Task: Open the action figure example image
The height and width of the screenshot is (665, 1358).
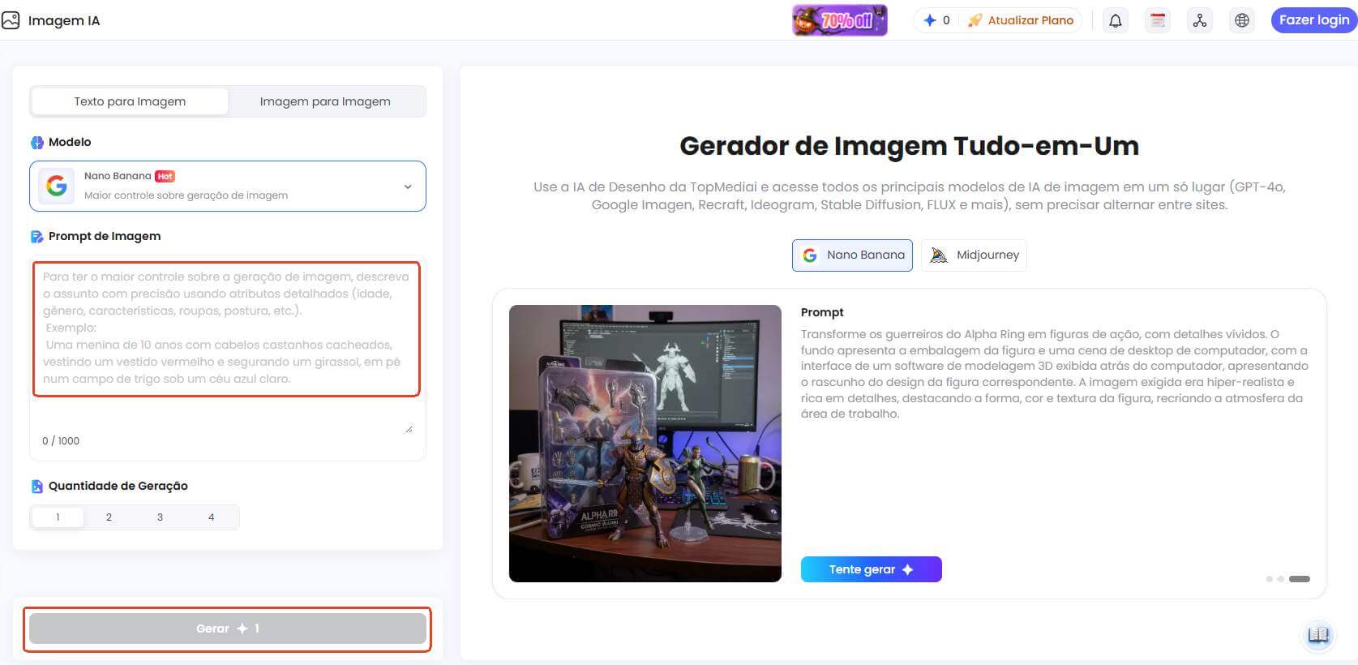Action: (x=645, y=444)
